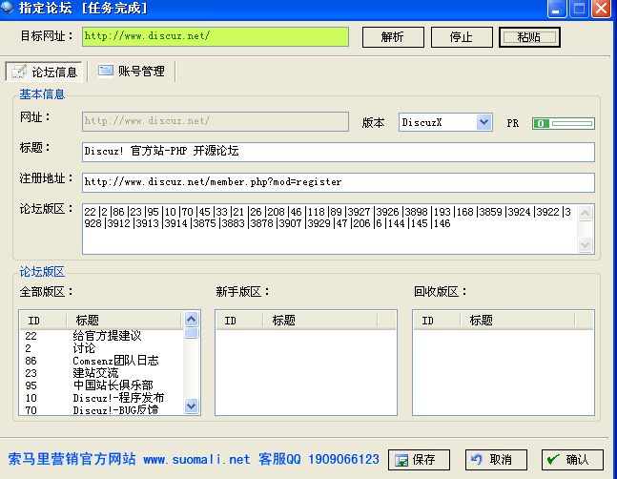Click 标题 column header in 回收版区 list
This screenshot has height=479, width=617.
[x=518, y=321]
